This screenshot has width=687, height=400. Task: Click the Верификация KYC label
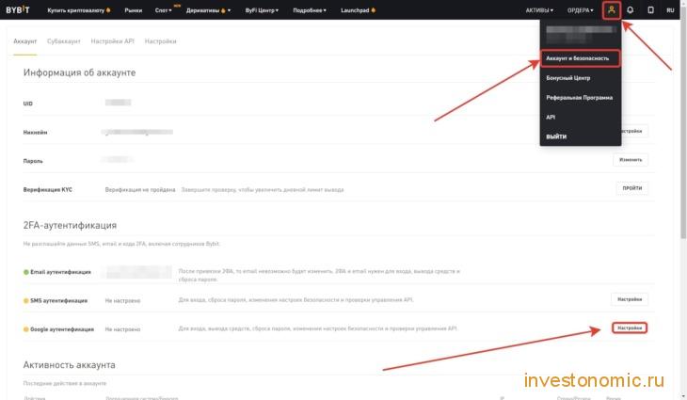click(47, 190)
